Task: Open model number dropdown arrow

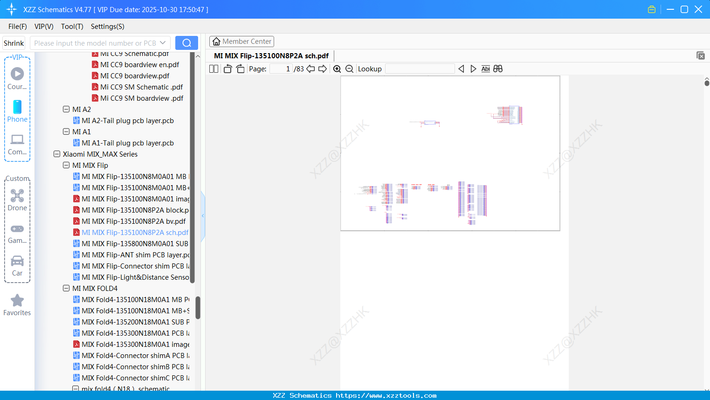Action: (163, 43)
